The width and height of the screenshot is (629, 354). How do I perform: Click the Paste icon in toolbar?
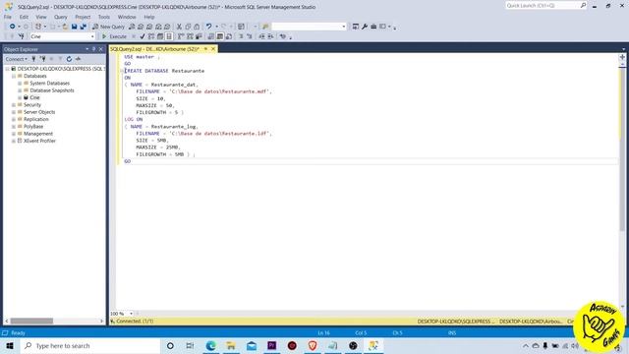[197, 27]
